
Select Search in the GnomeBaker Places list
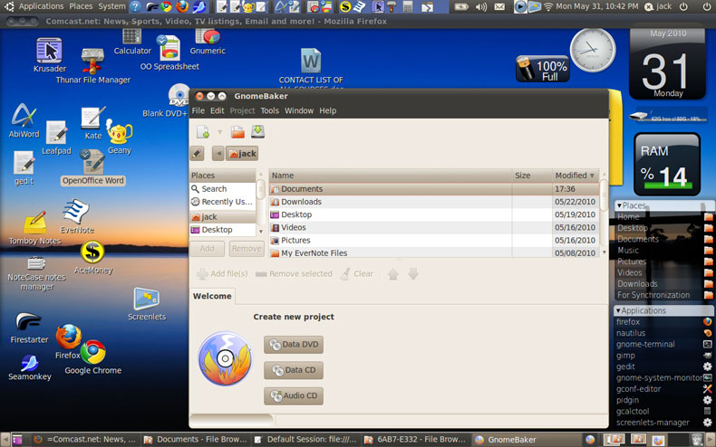pos(223,189)
